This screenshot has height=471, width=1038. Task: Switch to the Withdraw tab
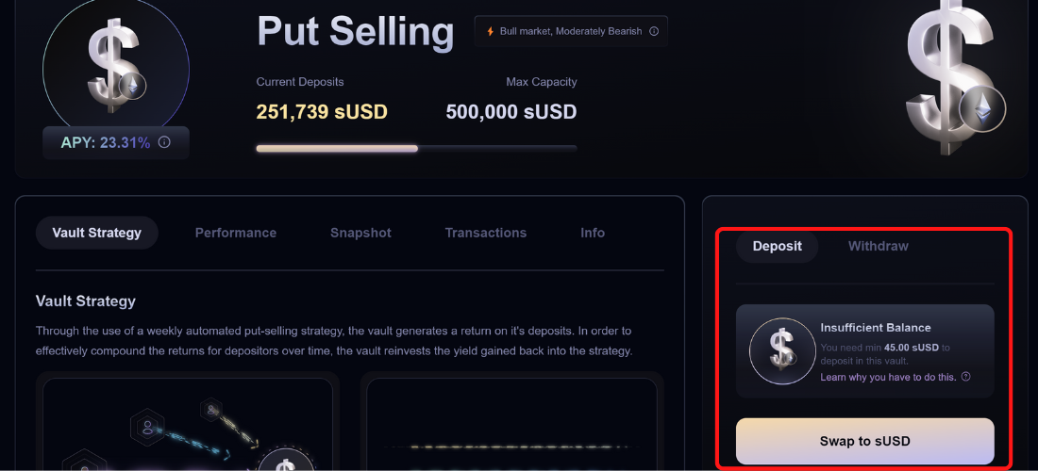click(878, 246)
